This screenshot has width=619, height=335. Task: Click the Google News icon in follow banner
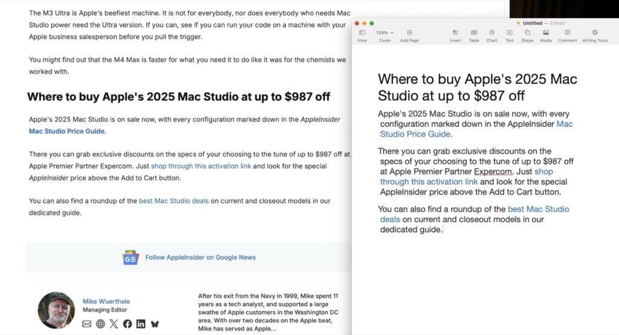coord(131,258)
